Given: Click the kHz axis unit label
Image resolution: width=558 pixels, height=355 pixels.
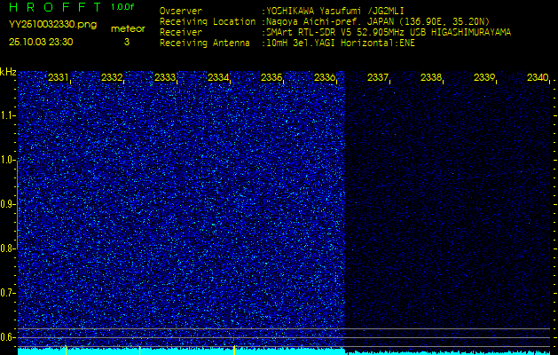Looking at the screenshot, I should tap(8, 72).
